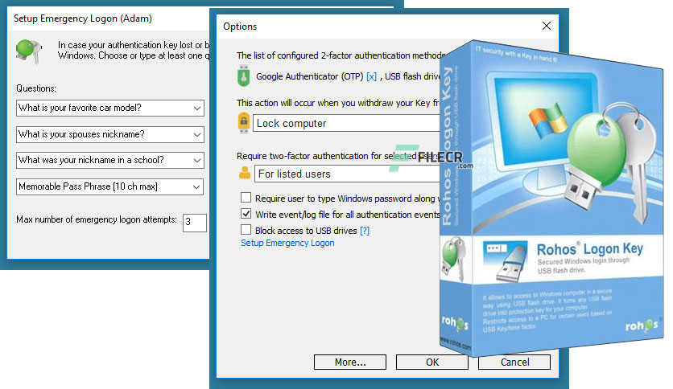Expand the Memorable Pass Phrase dropdown
The image size is (673, 389).
[x=196, y=186]
